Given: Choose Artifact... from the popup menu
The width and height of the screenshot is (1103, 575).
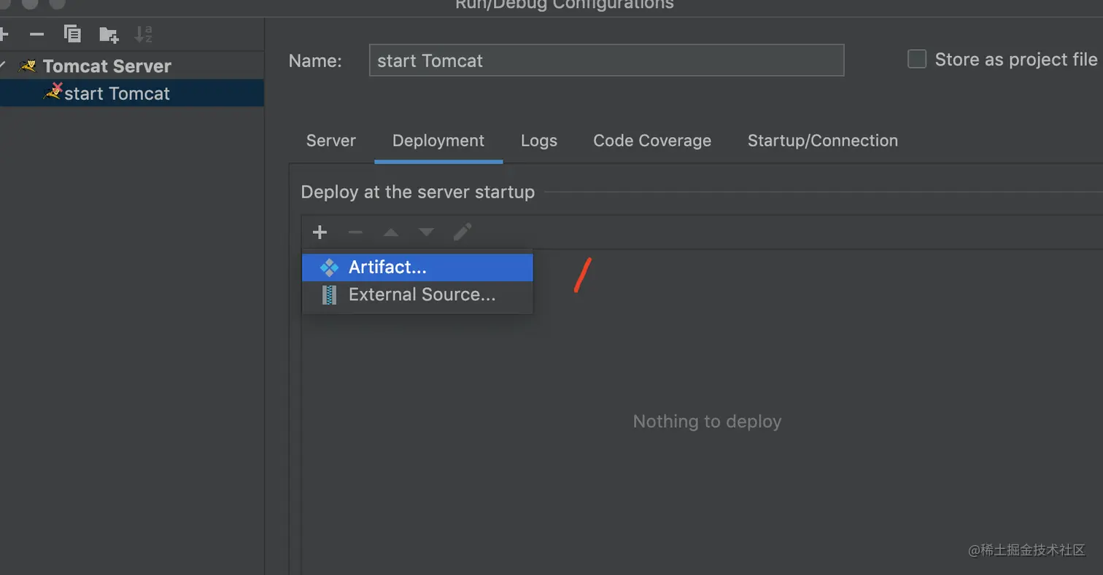Looking at the screenshot, I should (x=417, y=267).
